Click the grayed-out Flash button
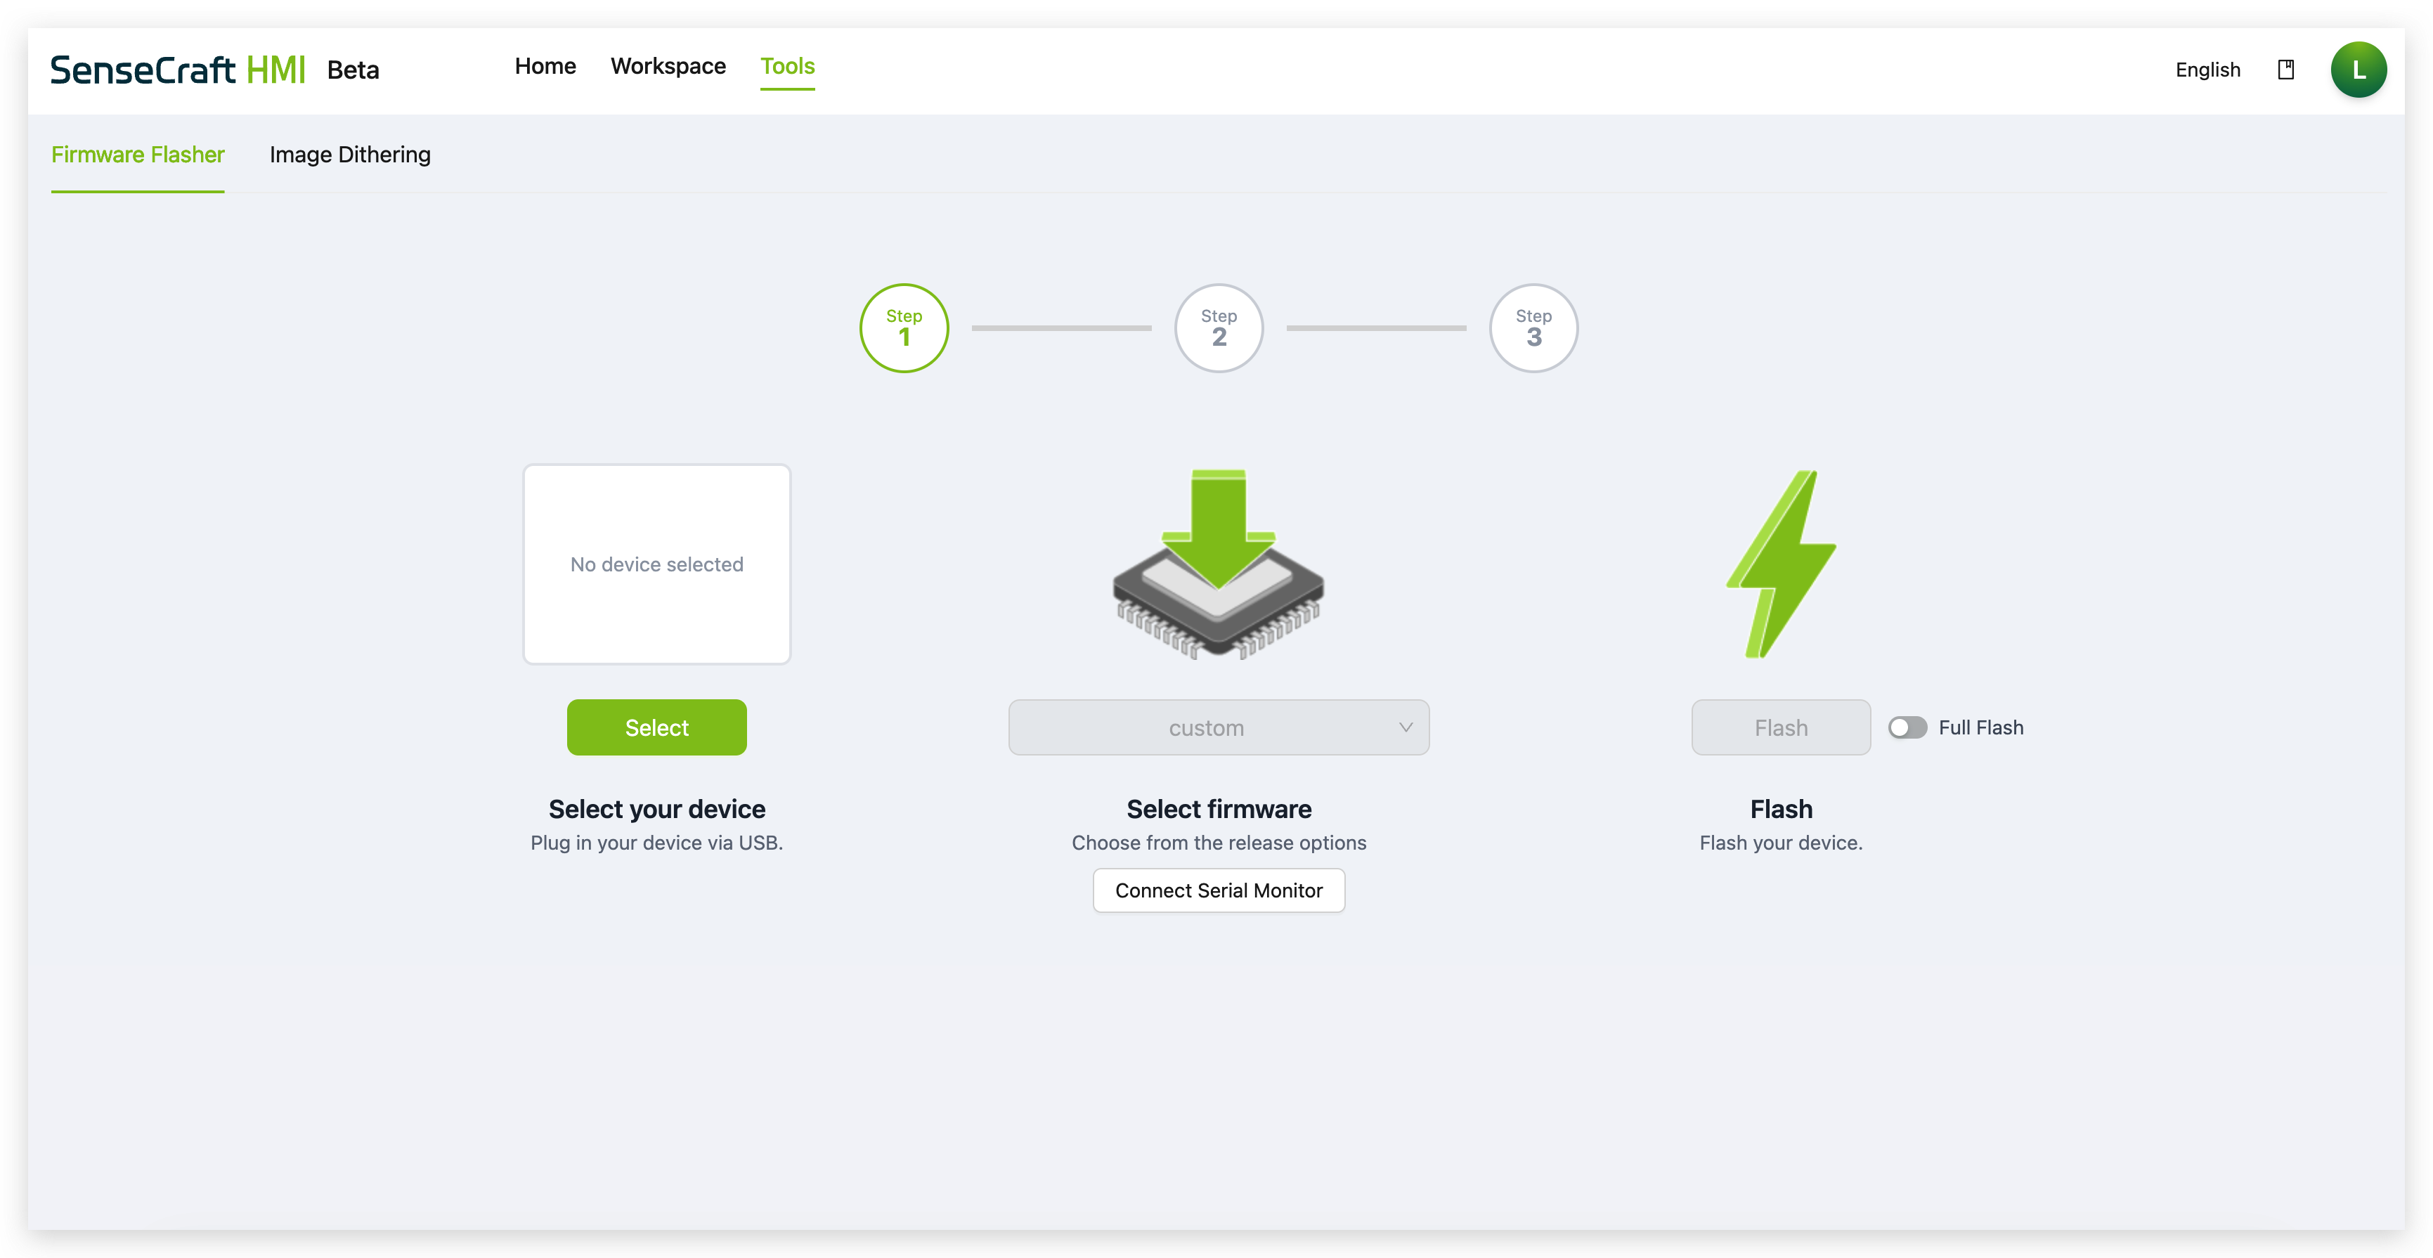The image size is (2433, 1258). point(1780,727)
